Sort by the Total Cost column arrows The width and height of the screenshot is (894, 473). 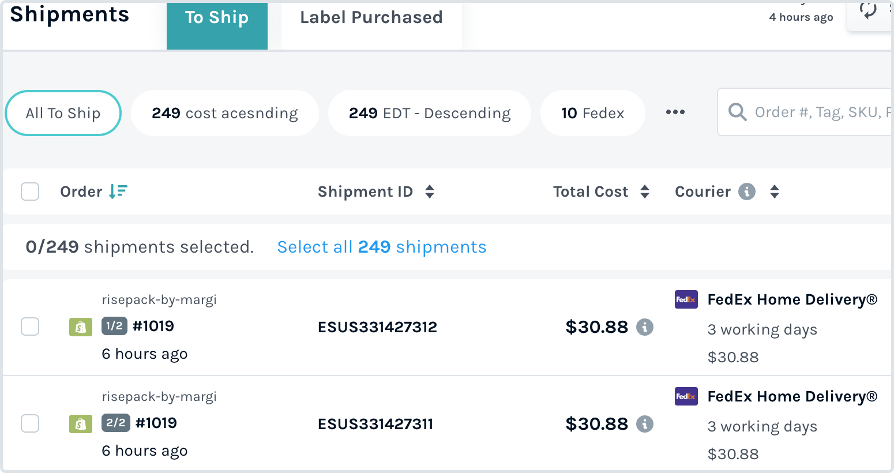(645, 192)
